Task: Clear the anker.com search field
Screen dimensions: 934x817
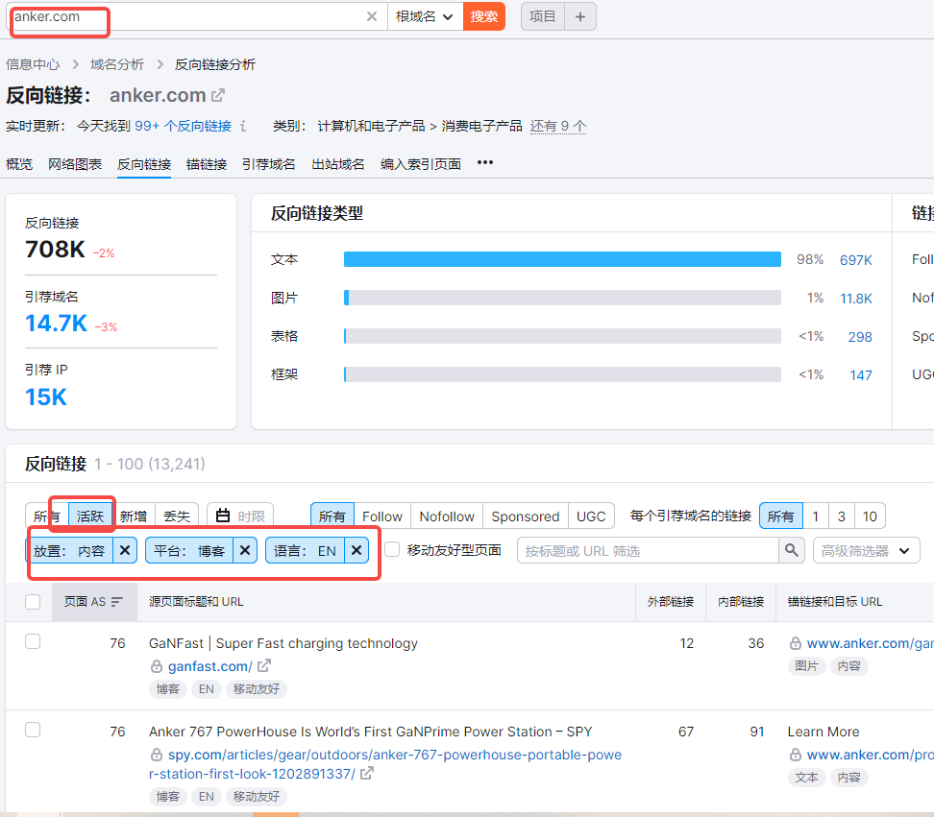Action: coord(372,16)
